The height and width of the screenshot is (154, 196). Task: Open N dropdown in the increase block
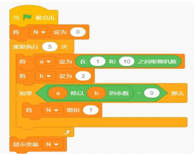pyautogui.click(x=53, y=110)
